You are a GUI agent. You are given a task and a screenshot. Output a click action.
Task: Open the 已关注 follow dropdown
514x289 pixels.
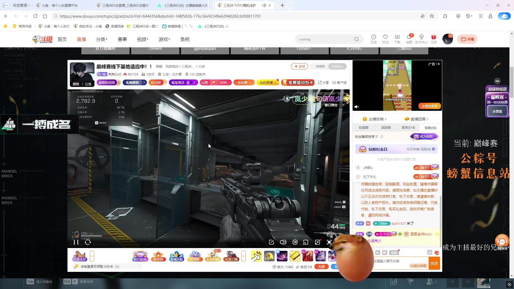coord(337,66)
